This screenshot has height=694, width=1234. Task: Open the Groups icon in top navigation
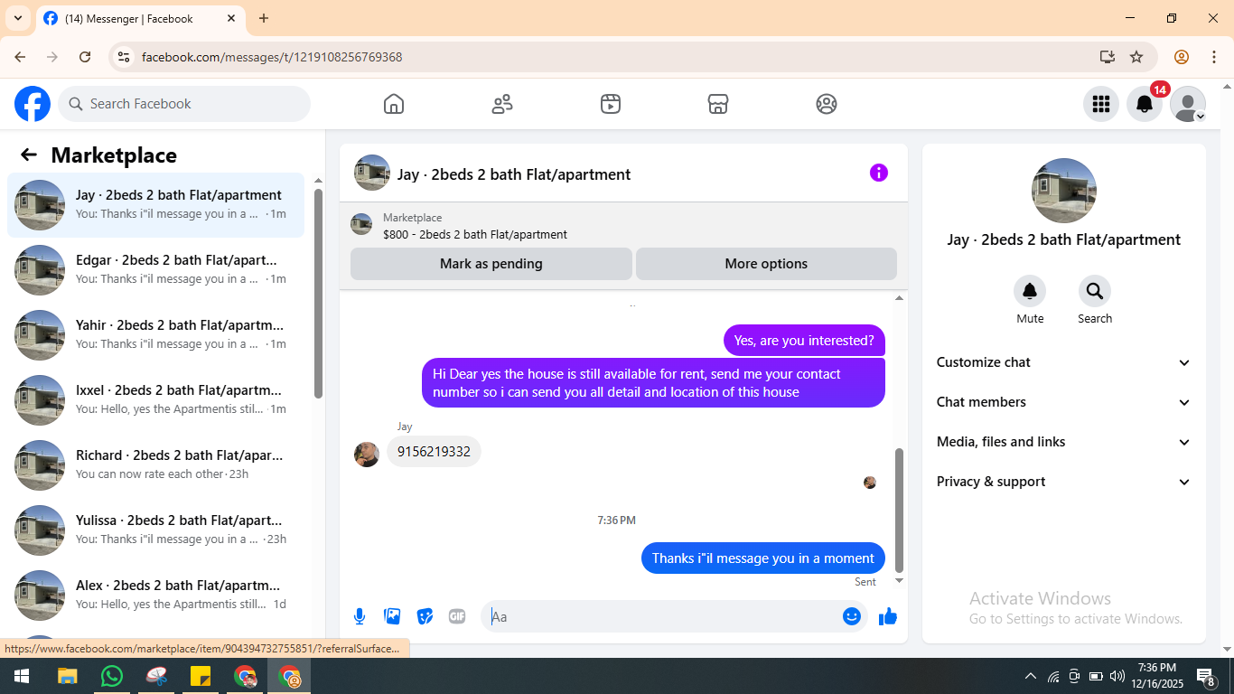click(x=827, y=104)
